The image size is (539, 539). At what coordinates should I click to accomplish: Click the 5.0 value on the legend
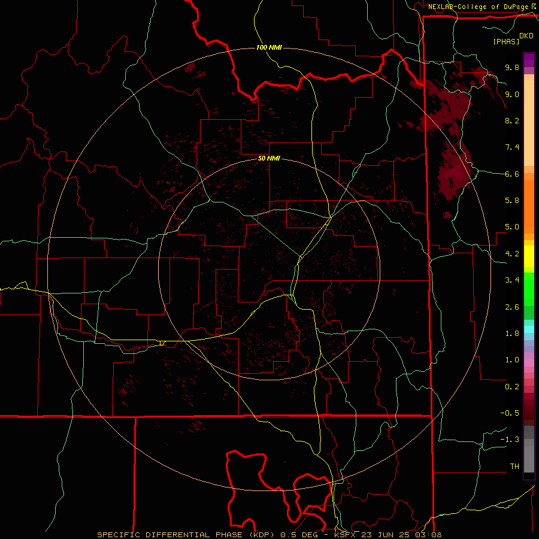click(512, 227)
